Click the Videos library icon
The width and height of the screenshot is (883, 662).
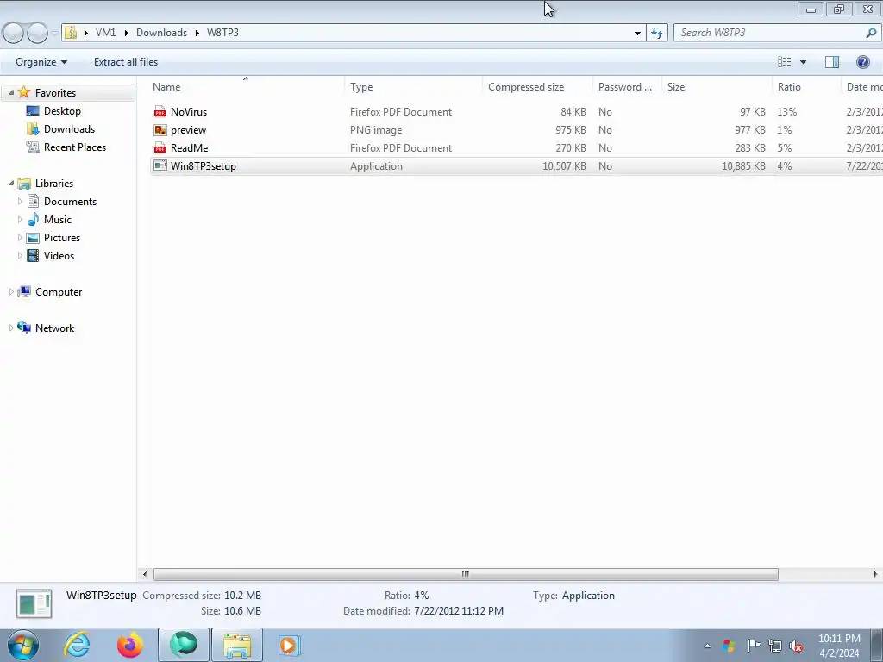33,255
